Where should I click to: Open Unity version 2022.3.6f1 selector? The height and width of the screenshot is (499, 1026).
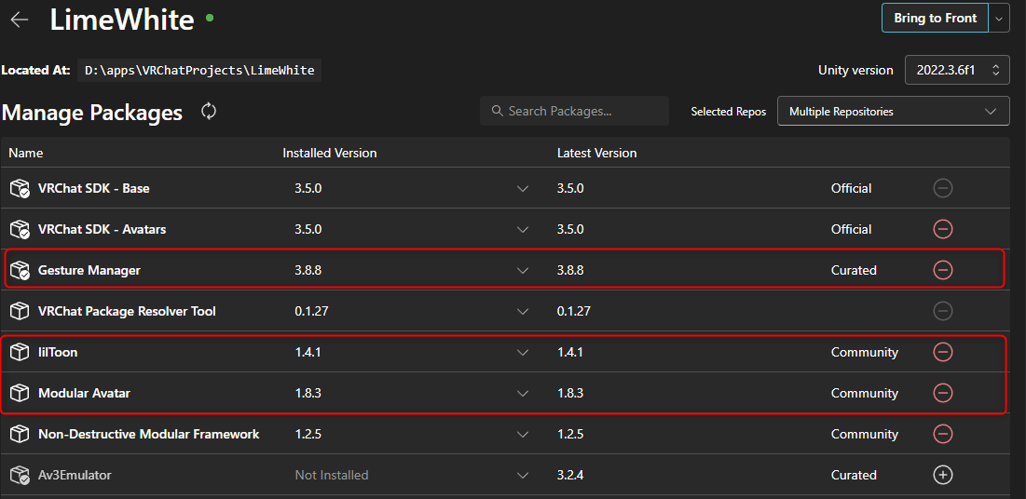pos(956,70)
